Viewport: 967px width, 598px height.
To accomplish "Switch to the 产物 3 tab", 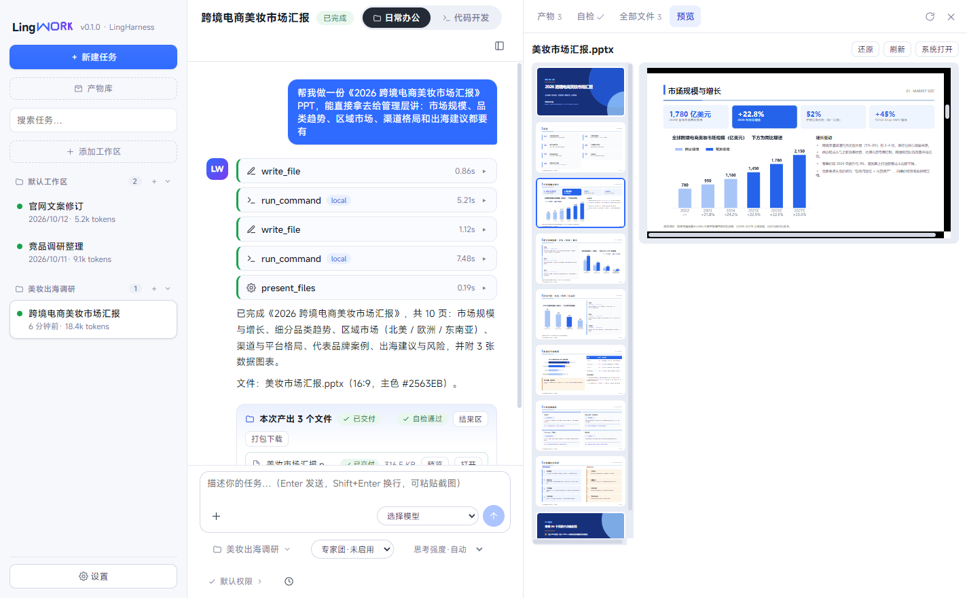I will click(549, 16).
